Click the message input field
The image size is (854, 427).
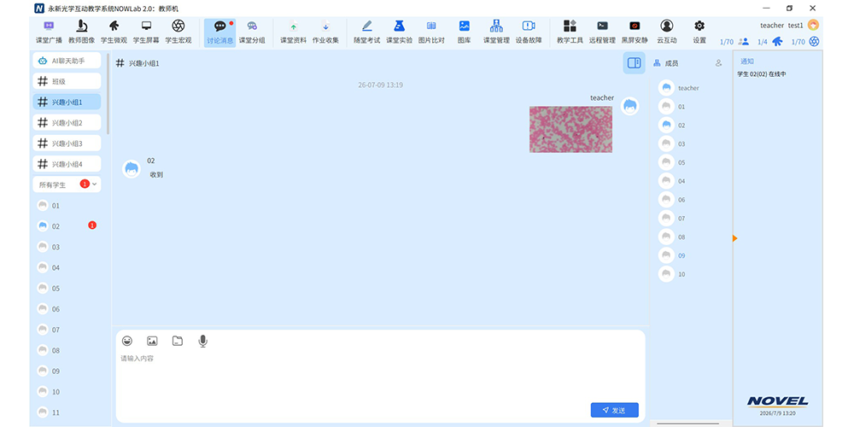pos(380,381)
